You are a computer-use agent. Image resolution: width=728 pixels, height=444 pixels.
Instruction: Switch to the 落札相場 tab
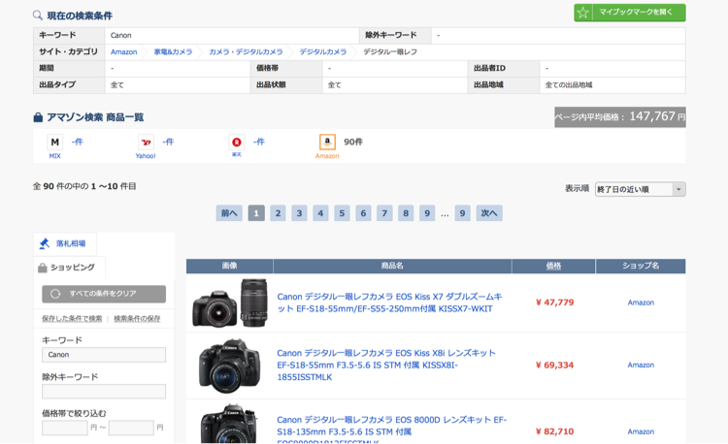click(x=70, y=243)
